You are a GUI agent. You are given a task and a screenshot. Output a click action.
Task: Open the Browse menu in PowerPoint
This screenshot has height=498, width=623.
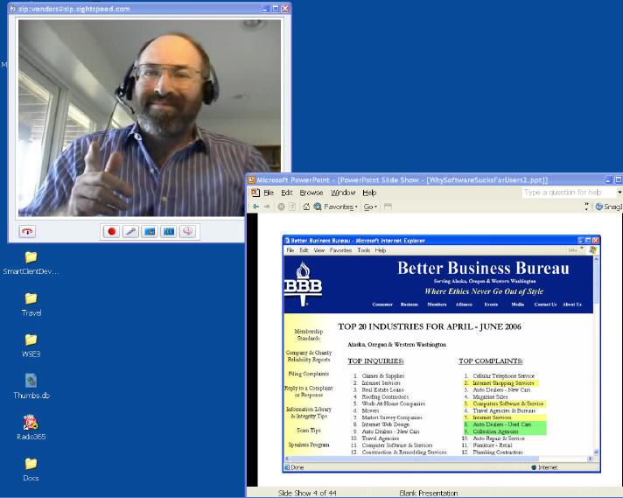pyautogui.click(x=311, y=193)
